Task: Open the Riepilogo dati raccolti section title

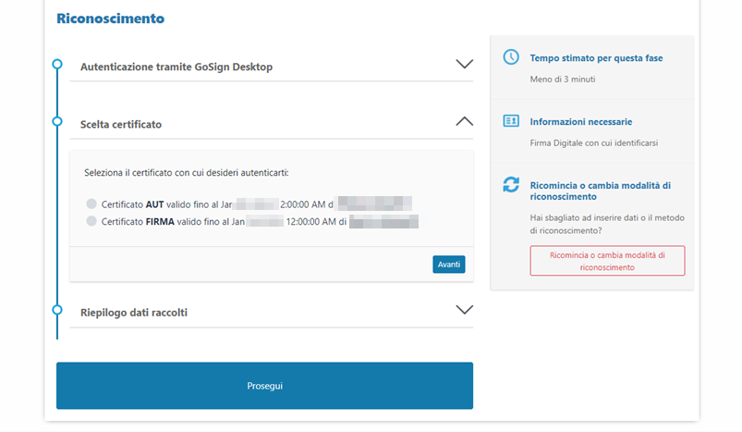Action: tap(134, 313)
